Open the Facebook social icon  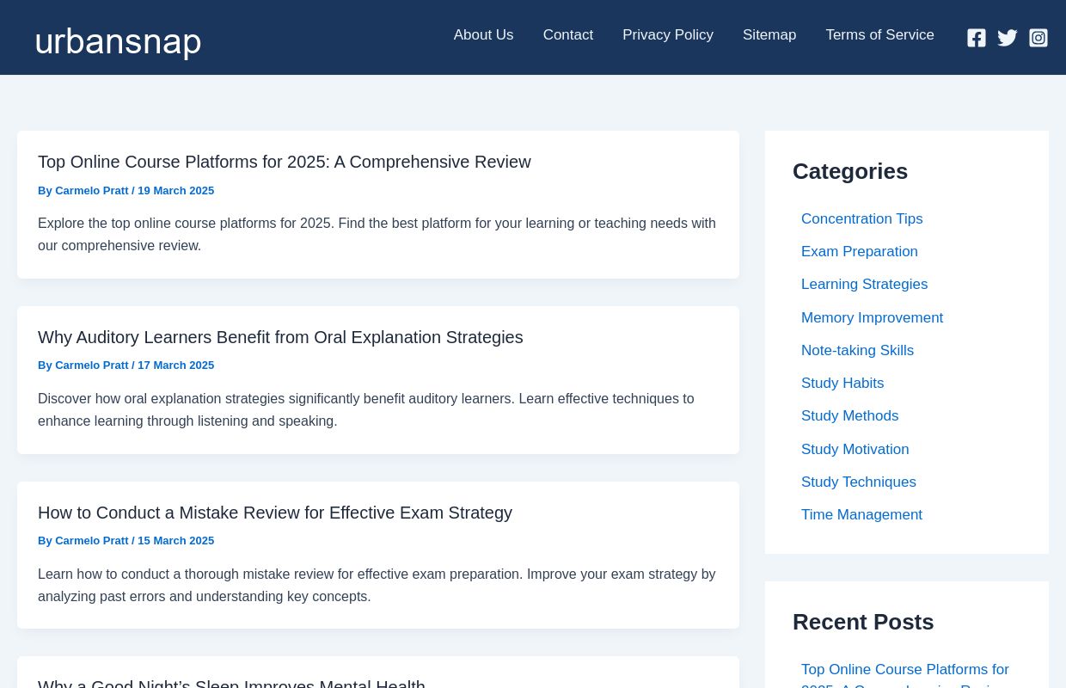point(976,38)
